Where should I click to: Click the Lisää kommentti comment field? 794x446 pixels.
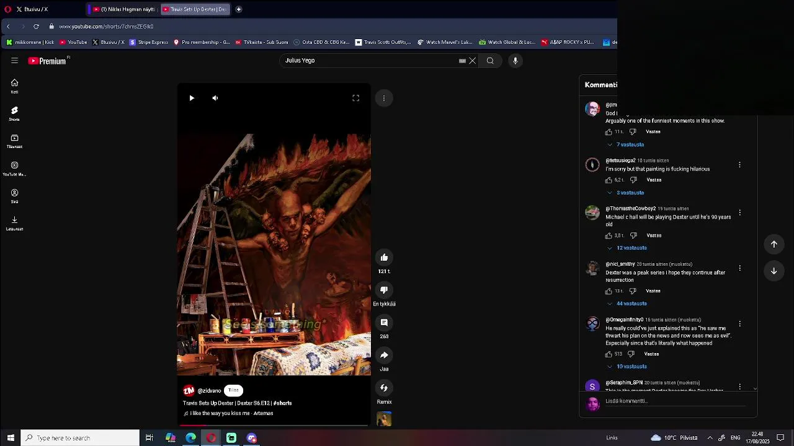[675, 401]
